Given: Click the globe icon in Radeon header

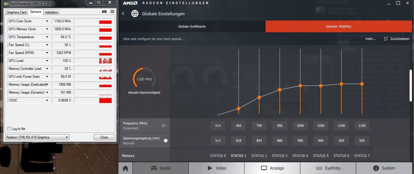Looking at the screenshot, I should point(135,13).
